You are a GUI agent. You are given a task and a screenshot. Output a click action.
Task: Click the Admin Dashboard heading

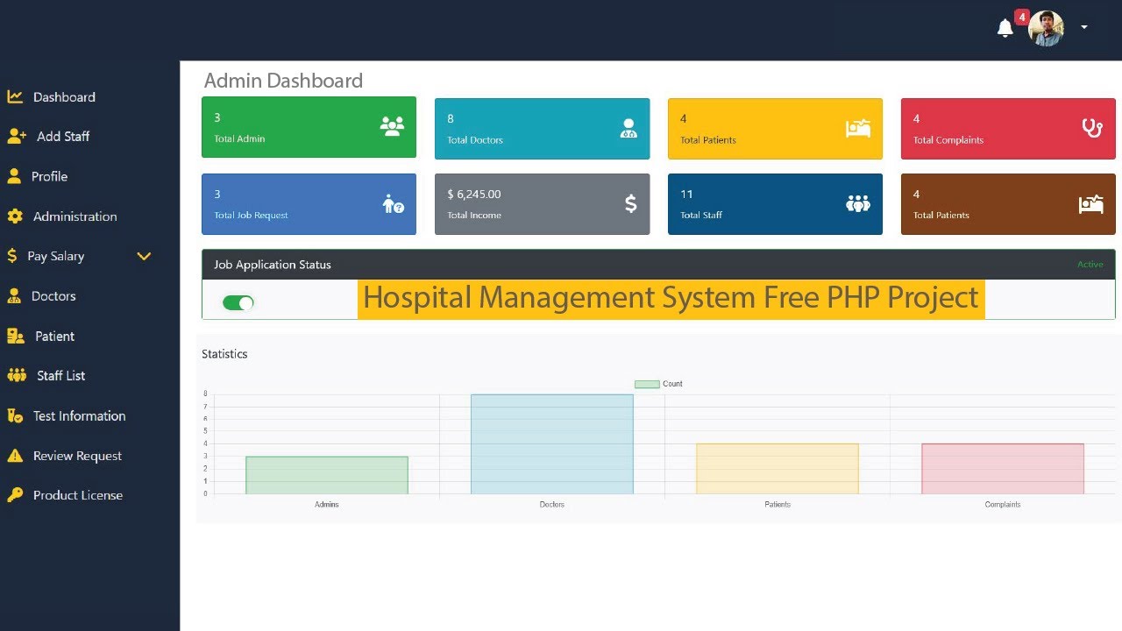tap(283, 81)
